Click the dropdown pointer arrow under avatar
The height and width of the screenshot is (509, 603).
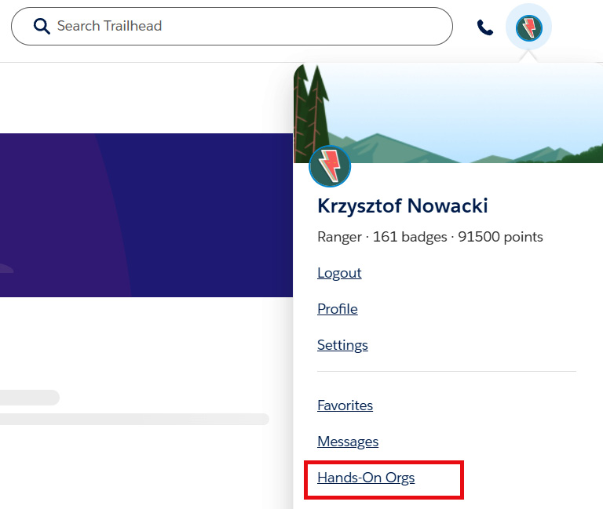(x=528, y=56)
